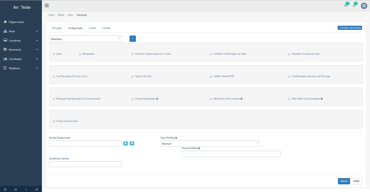Screen dimensions: 370x192
Task: Click the phone icon in sidebar footer
Action: pos(26,190)
